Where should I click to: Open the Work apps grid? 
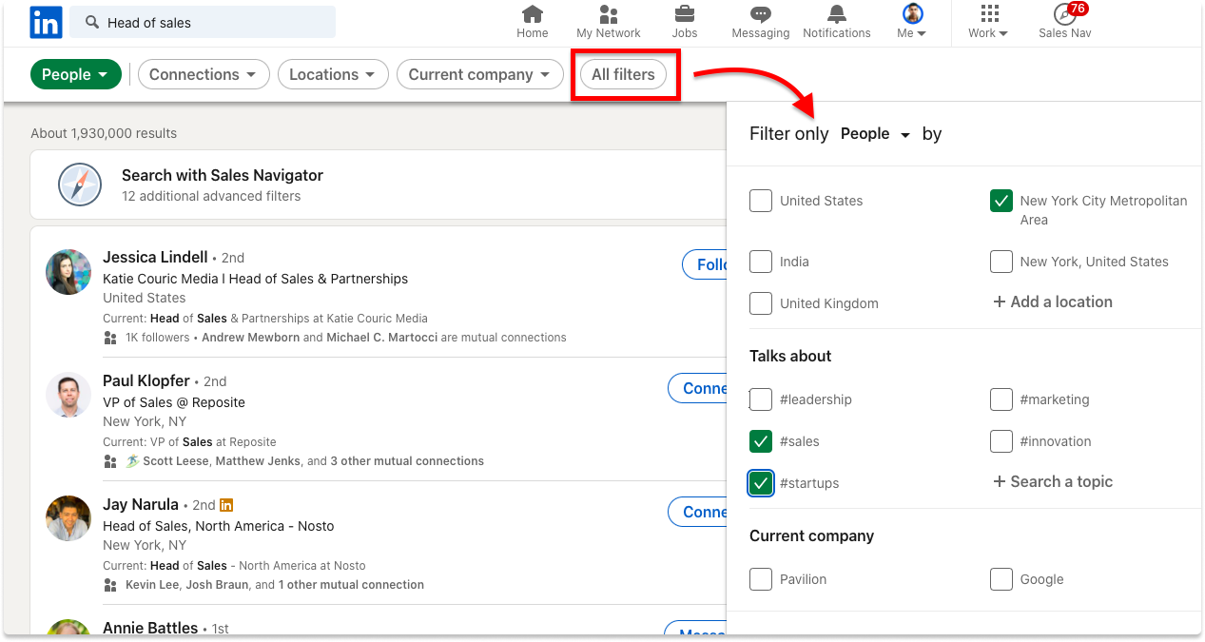[x=989, y=13]
